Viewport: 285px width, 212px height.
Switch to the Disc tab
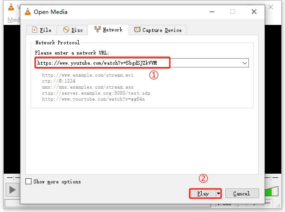(x=73, y=30)
